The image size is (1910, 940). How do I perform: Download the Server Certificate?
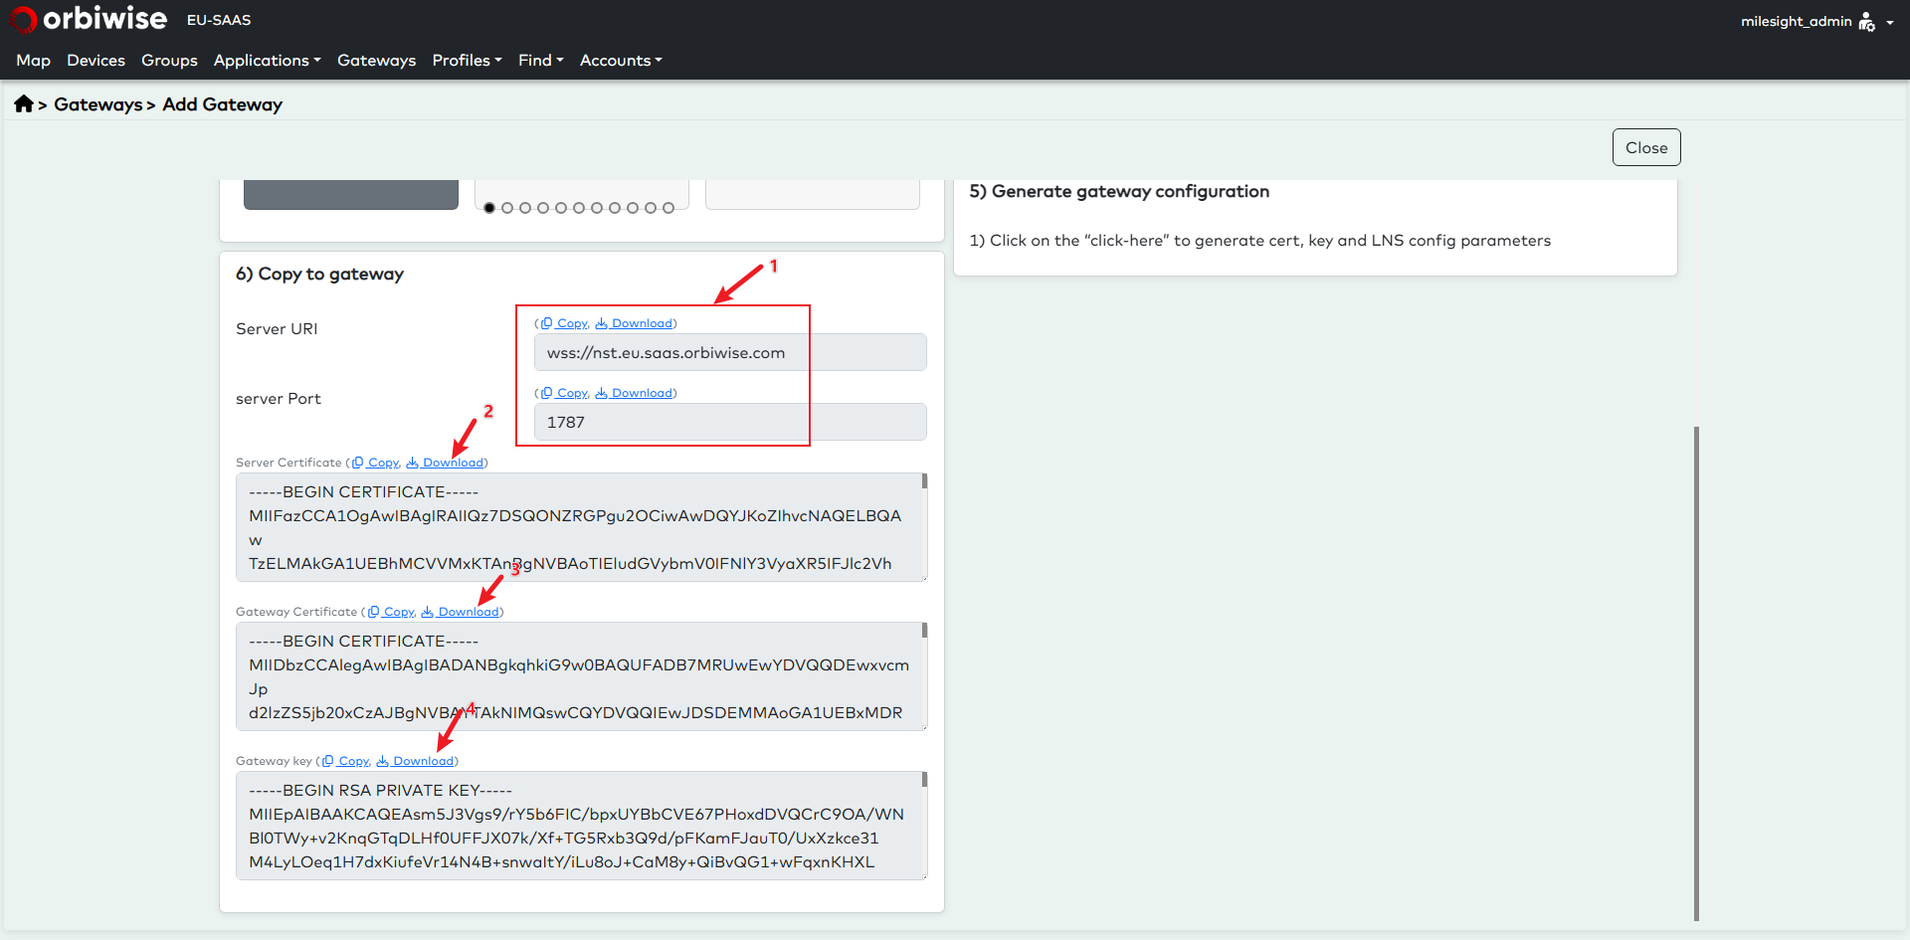click(x=445, y=463)
